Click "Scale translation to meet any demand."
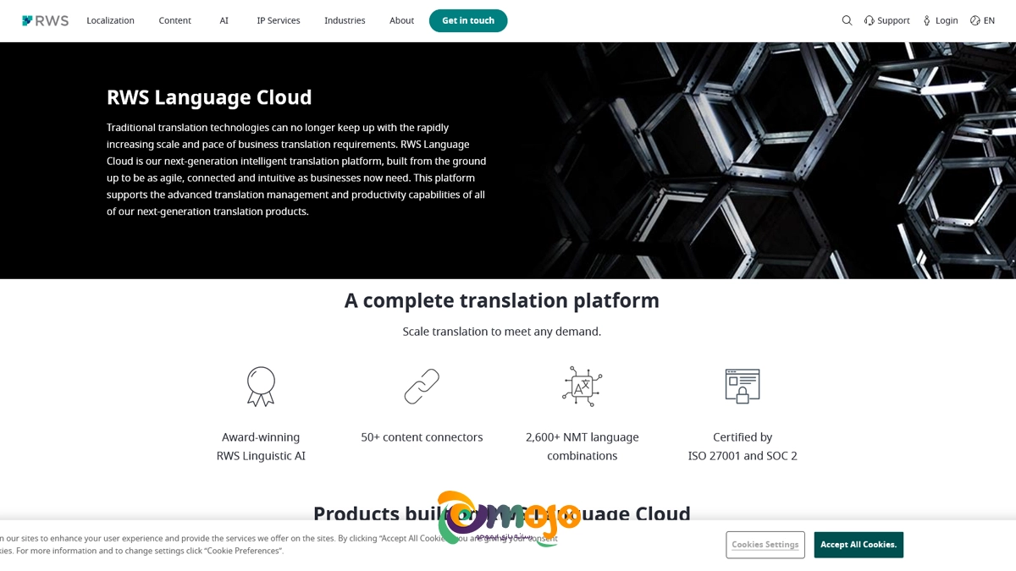Screen dimensions: 1016x571 (x=502, y=332)
